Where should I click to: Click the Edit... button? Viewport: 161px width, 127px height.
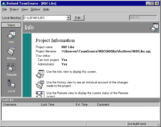pos(79,18)
